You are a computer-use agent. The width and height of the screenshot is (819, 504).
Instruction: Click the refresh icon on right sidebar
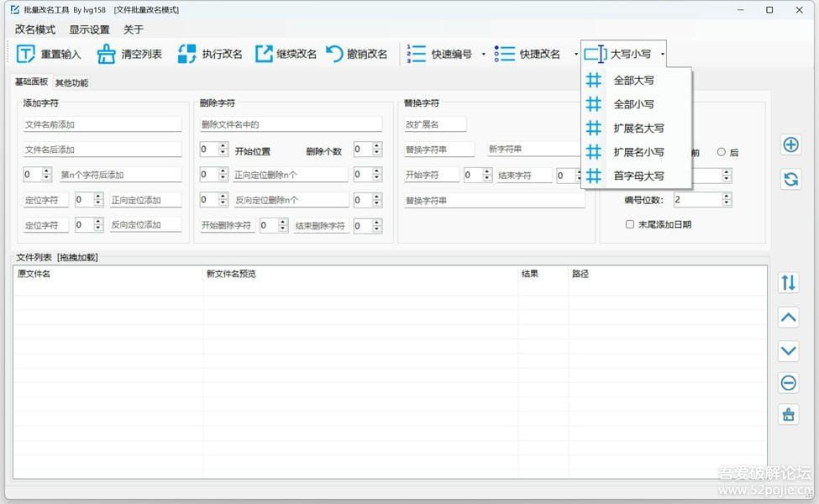pos(790,179)
